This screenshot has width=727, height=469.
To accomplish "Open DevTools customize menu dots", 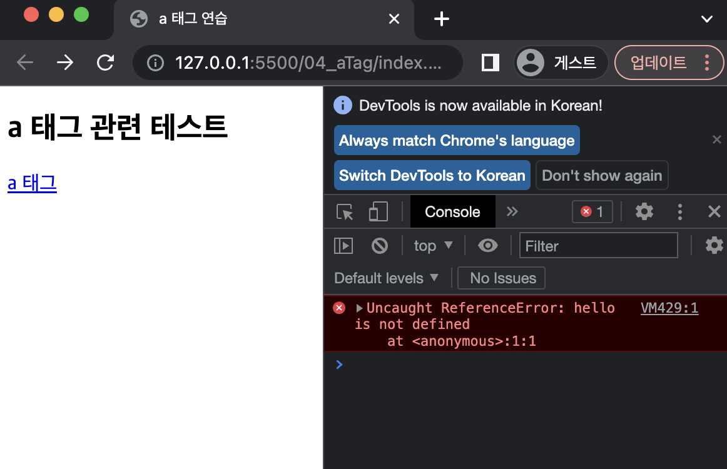I will tap(679, 212).
